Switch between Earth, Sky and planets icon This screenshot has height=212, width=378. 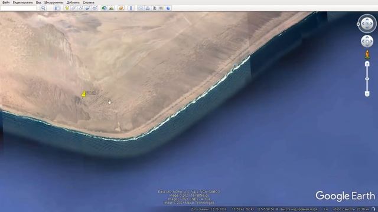[x=121, y=8]
